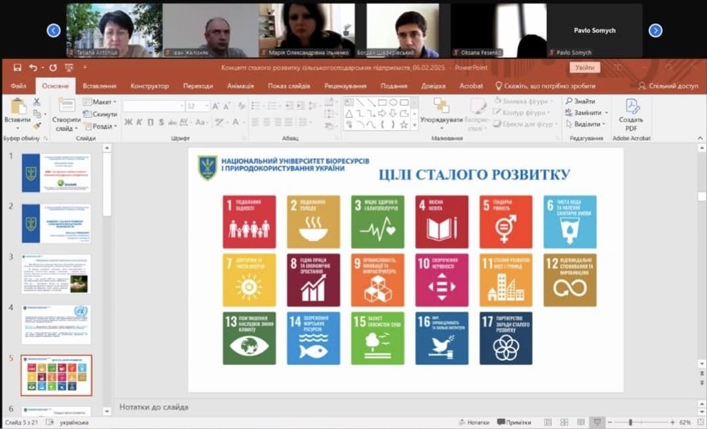Switch to the Анімація tab

click(x=240, y=86)
